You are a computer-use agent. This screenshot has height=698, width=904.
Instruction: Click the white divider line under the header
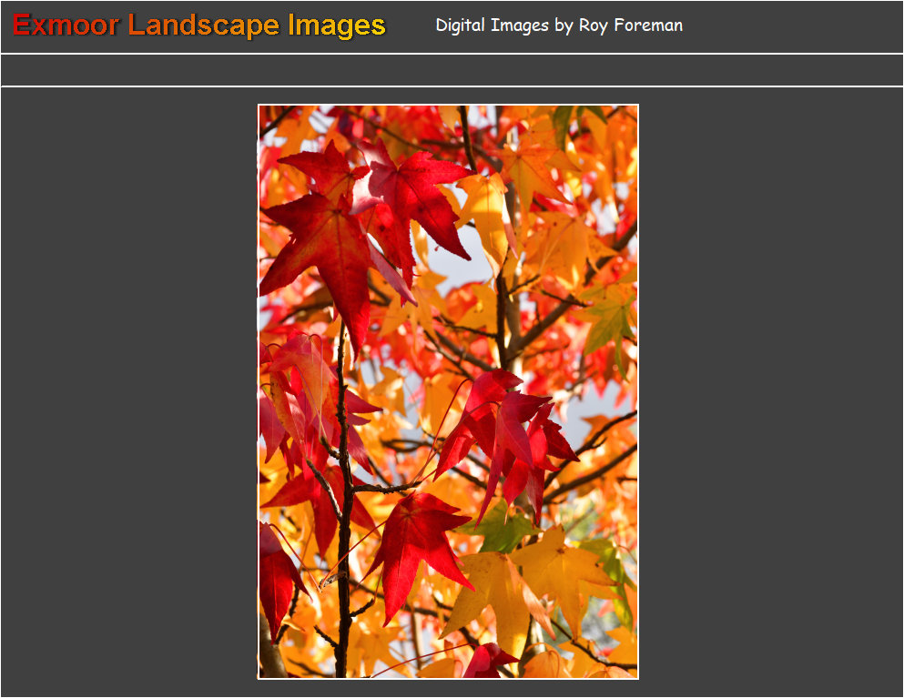pos(452,54)
